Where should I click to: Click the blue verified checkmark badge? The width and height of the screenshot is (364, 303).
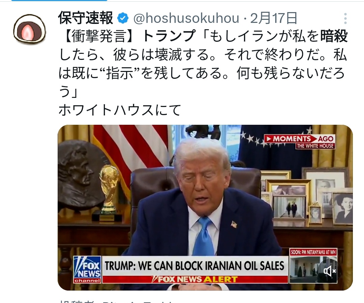123,18
